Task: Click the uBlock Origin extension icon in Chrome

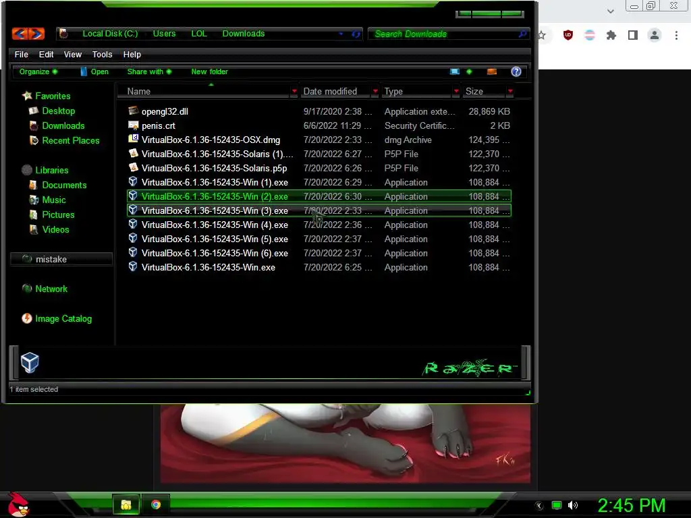Action: [568, 35]
